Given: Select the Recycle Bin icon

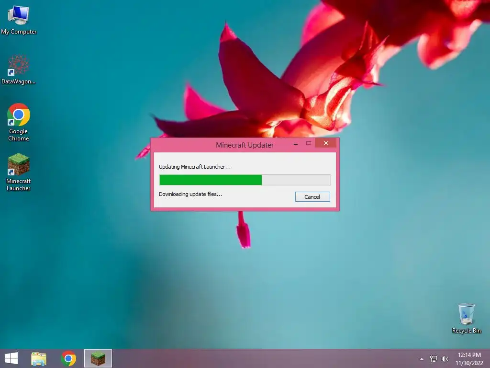Looking at the screenshot, I should 466,318.
